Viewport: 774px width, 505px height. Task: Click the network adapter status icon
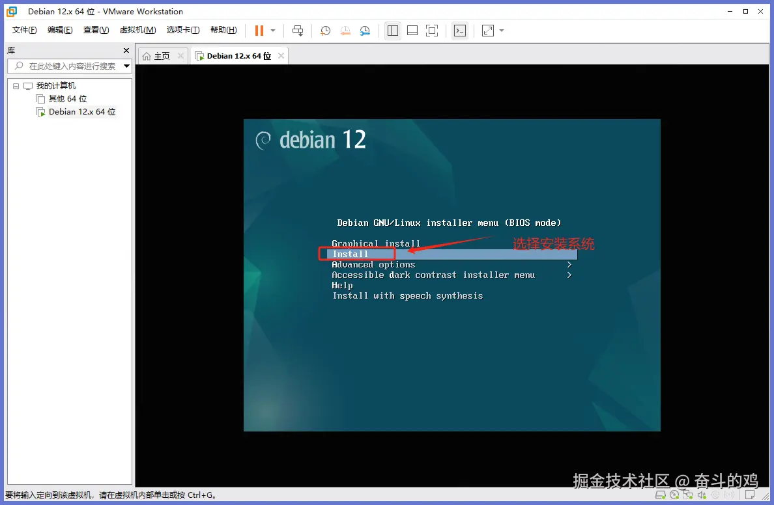click(687, 495)
